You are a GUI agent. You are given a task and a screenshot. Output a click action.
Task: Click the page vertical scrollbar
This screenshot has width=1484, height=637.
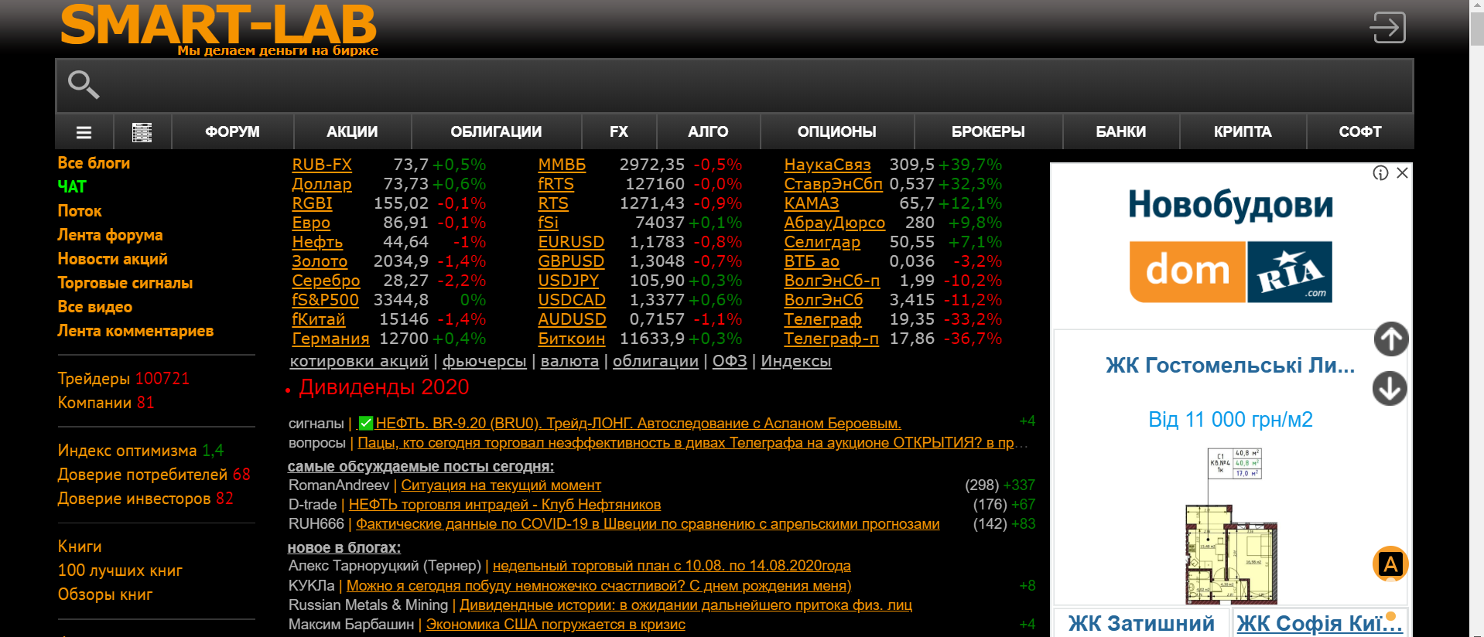coord(1476,318)
